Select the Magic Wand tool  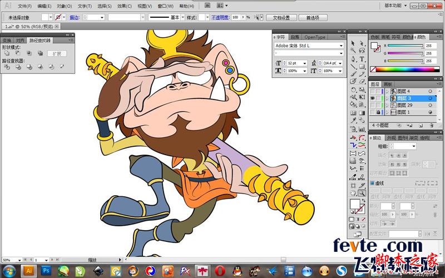pos(353,51)
